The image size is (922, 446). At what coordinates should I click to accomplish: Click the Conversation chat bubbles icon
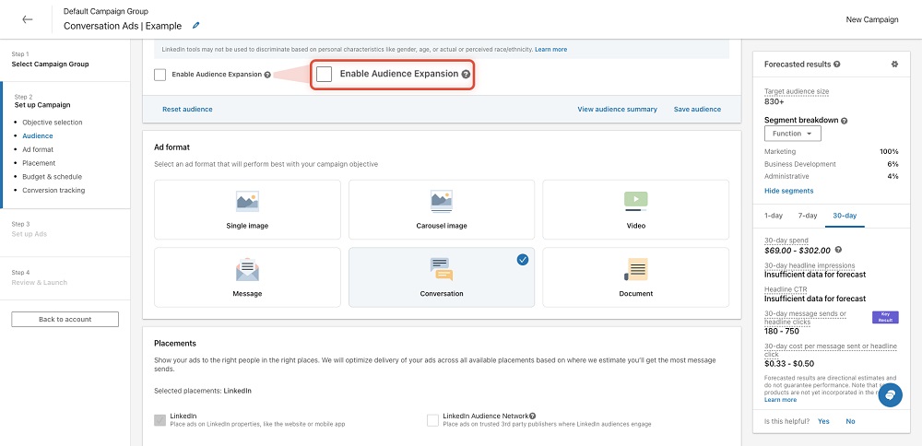pyautogui.click(x=441, y=269)
